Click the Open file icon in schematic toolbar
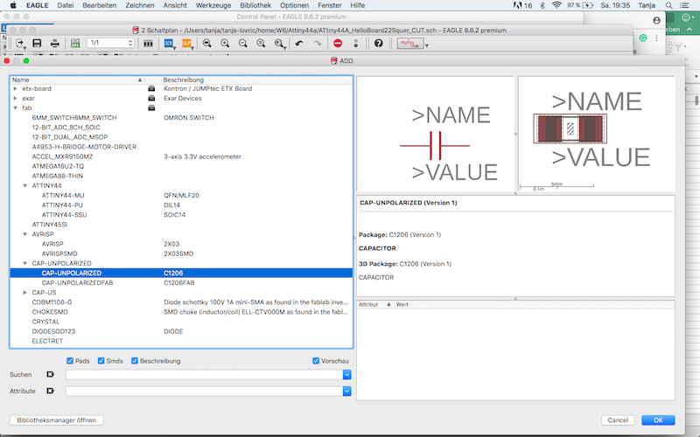This screenshot has height=437, width=700. coord(20,43)
